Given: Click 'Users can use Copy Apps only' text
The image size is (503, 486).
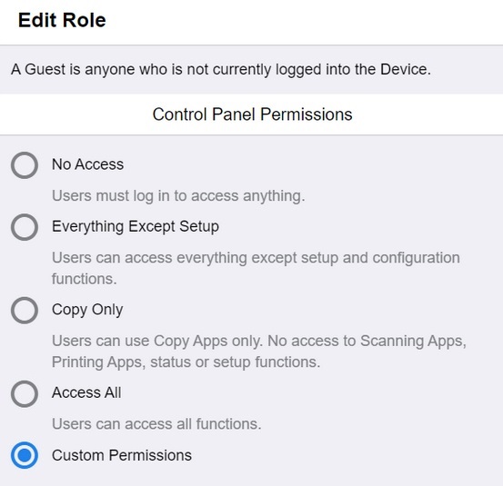Looking at the screenshot, I should (x=259, y=341).
